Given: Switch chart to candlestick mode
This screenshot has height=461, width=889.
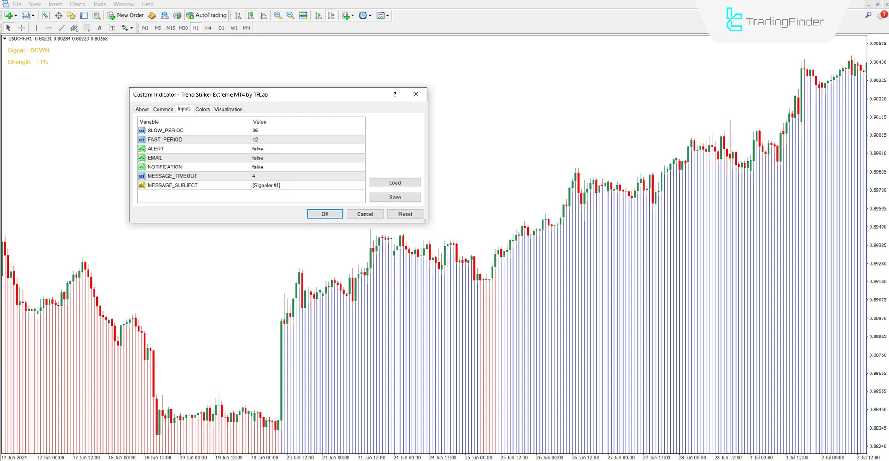Looking at the screenshot, I should [250, 15].
